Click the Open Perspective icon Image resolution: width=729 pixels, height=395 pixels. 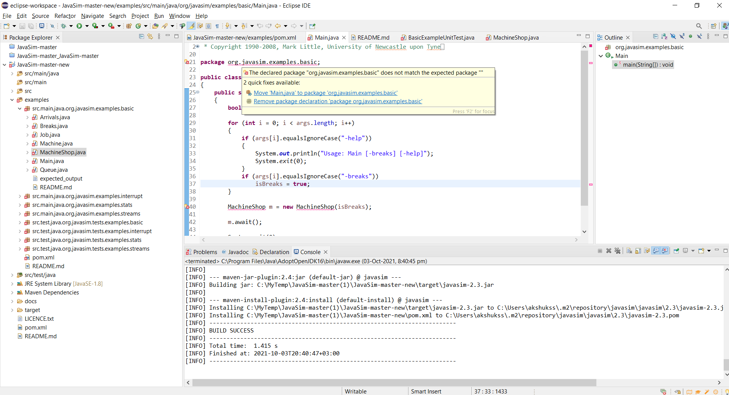(713, 26)
